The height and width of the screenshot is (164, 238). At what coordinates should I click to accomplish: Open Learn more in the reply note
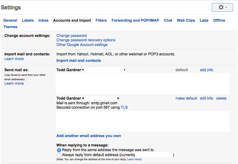click(134, 159)
